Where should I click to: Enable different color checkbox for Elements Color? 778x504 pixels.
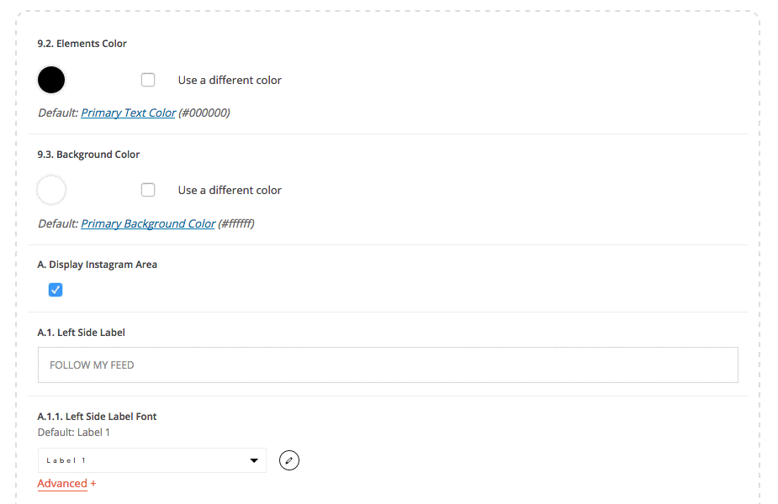pyautogui.click(x=148, y=80)
